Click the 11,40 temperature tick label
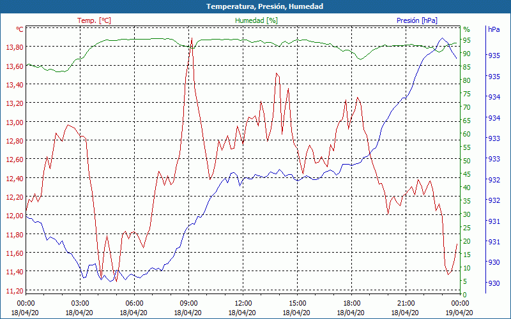 coord(15,272)
